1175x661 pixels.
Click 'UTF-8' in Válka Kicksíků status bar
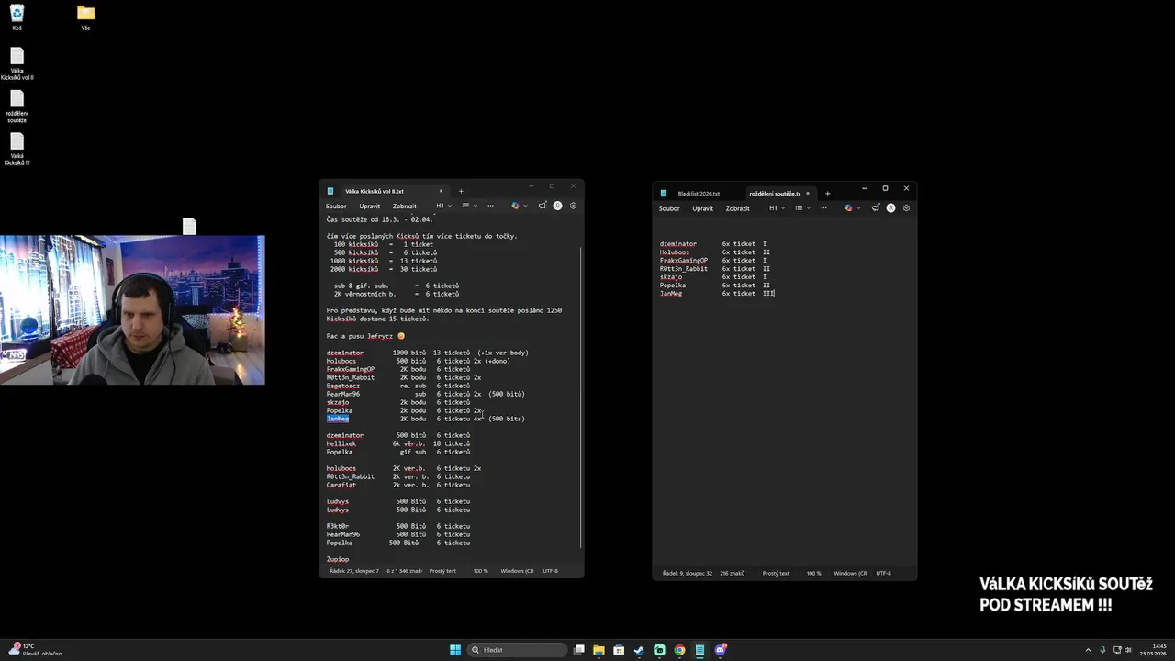[x=550, y=571]
